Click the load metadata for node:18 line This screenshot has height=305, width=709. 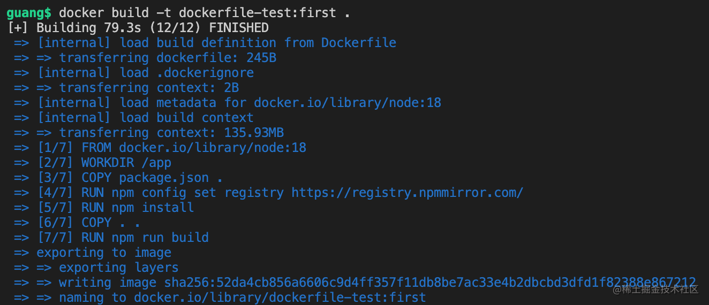click(228, 103)
